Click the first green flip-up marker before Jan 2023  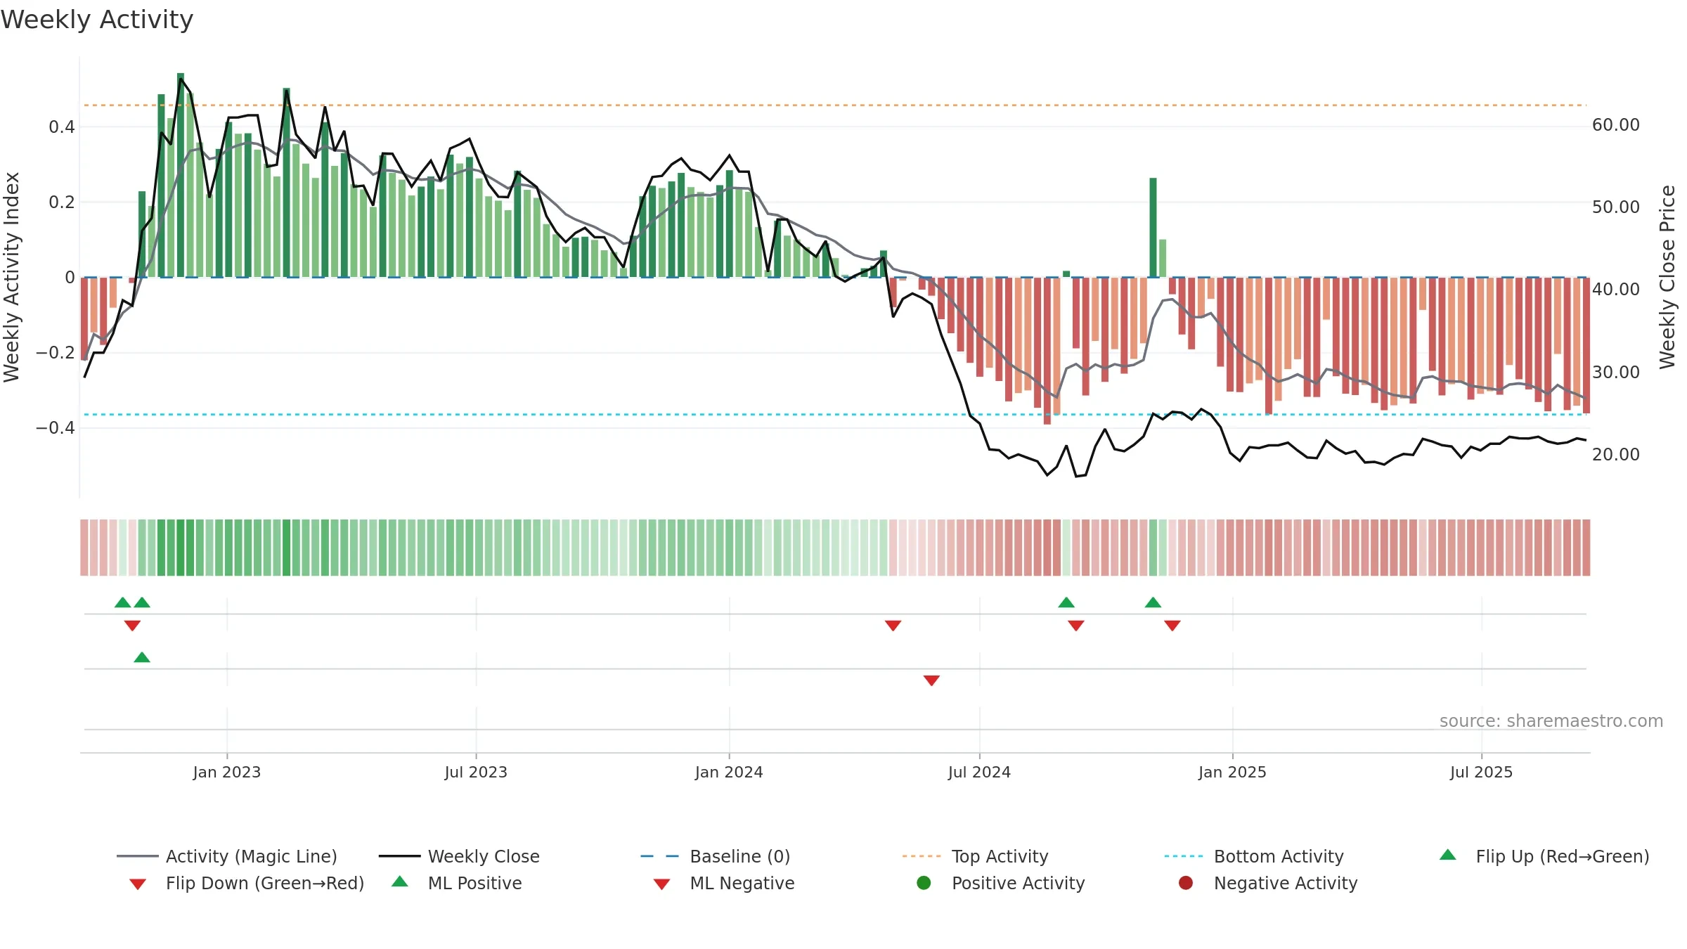tap(123, 602)
